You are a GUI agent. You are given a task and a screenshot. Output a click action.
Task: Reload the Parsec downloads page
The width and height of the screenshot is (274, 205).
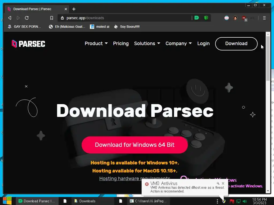pos(27,18)
